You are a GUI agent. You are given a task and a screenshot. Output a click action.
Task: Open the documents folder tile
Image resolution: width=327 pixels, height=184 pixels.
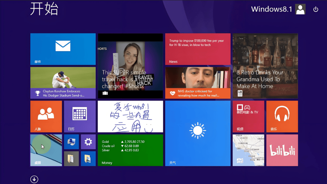coord(71,158)
